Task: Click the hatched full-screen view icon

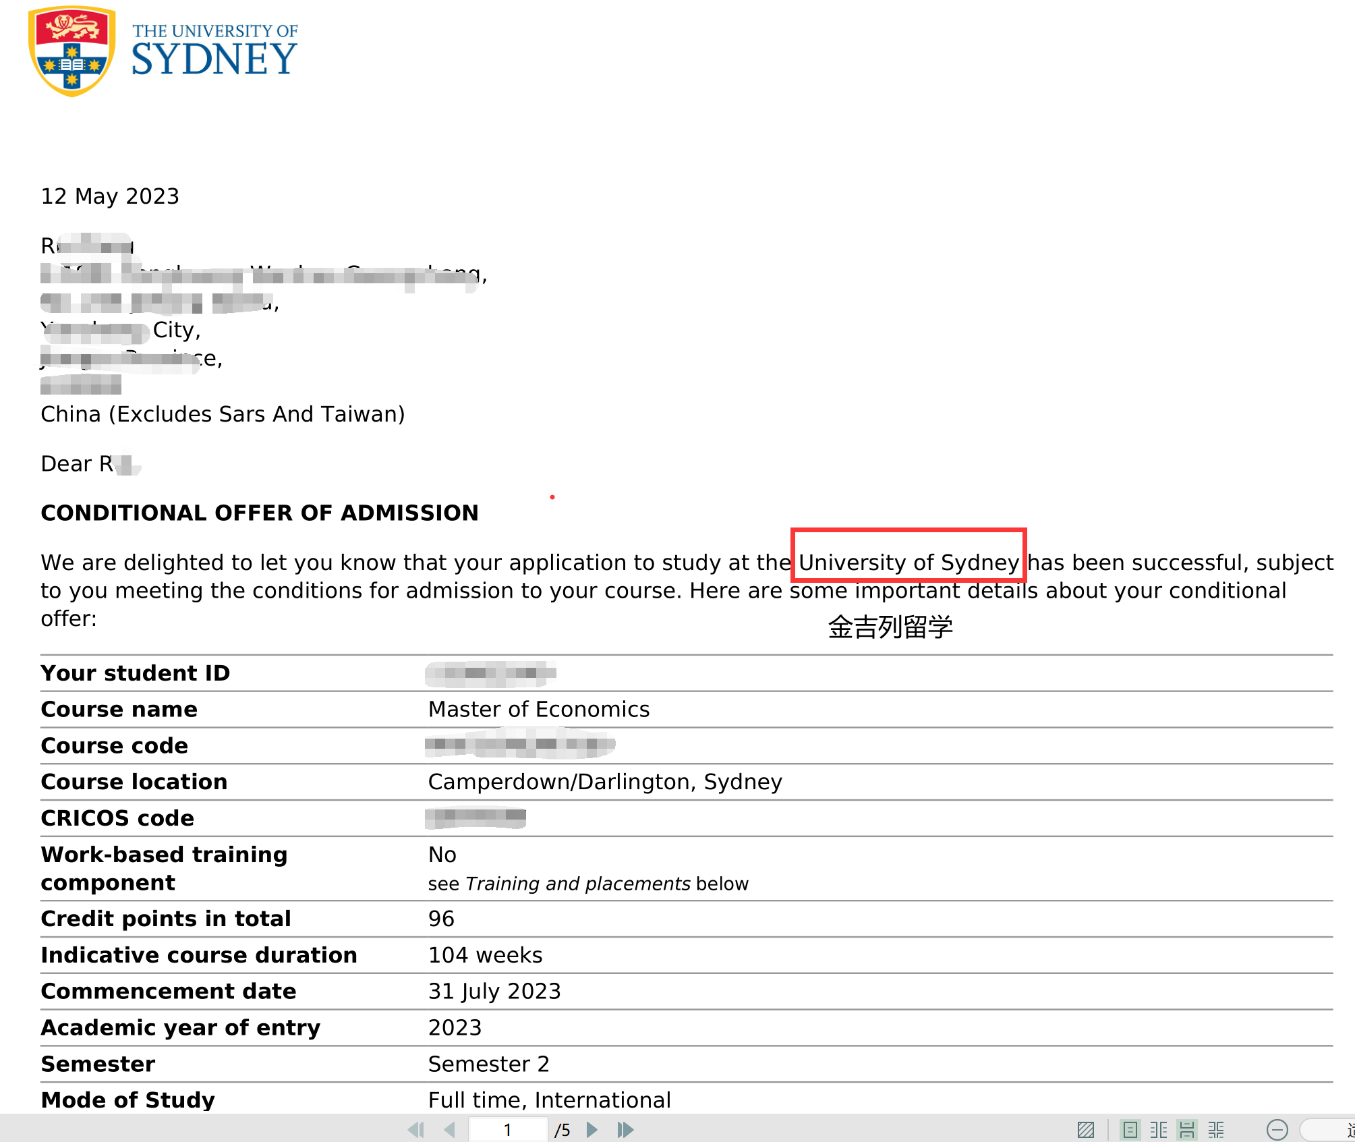Action: [x=1086, y=1129]
